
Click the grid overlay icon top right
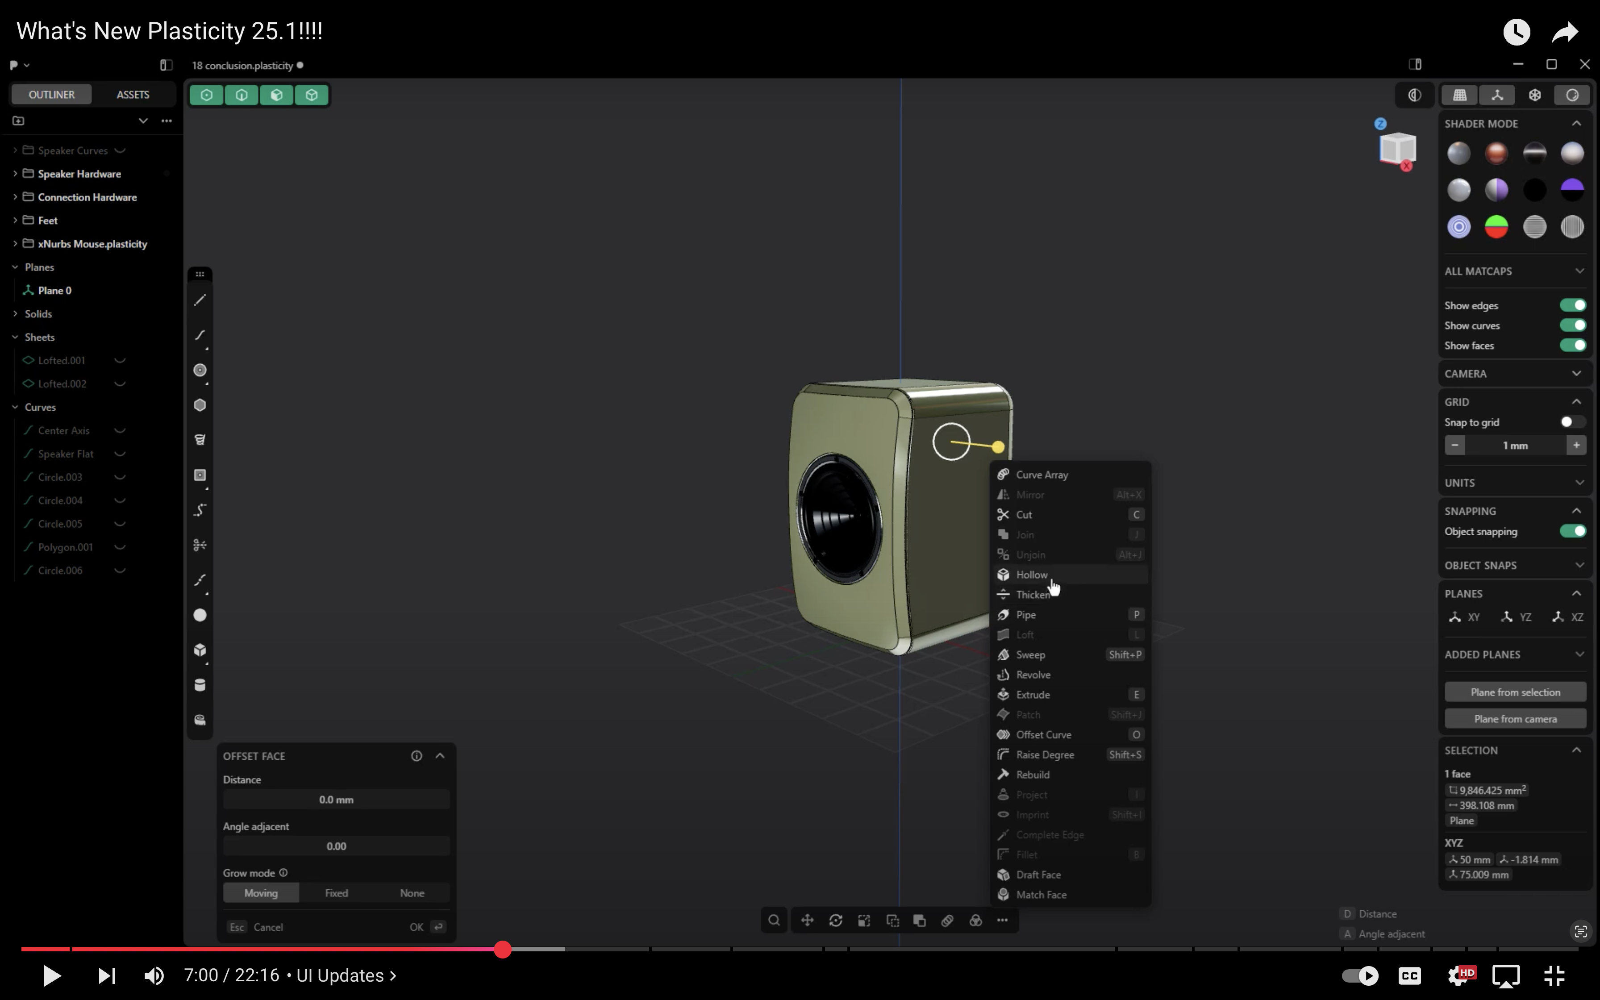(x=1460, y=95)
